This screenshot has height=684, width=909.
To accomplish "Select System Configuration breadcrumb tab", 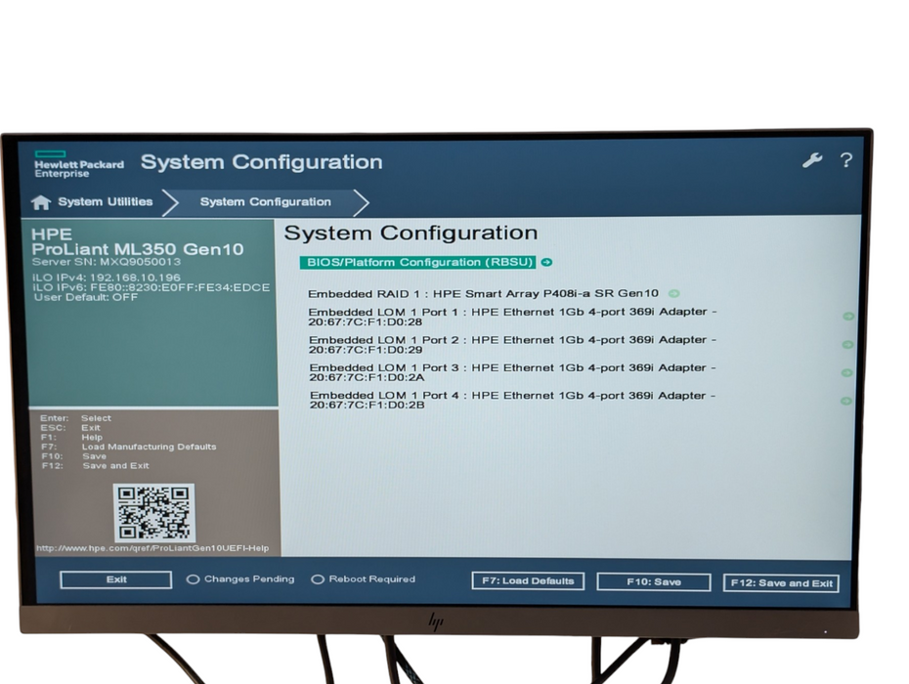I will tap(266, 202).
